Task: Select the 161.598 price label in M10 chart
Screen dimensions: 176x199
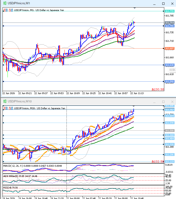Action: tap(169, 123)
